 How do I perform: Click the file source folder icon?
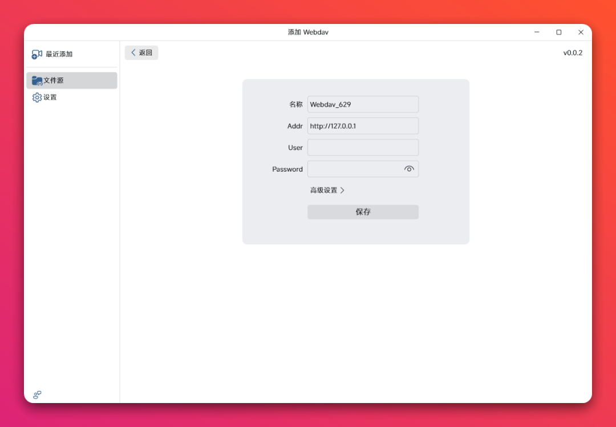coord(37,80)
